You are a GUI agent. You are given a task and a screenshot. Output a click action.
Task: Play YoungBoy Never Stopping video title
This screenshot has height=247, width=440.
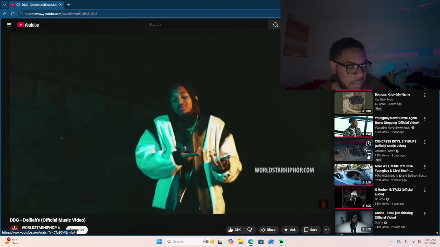[397, 120]
